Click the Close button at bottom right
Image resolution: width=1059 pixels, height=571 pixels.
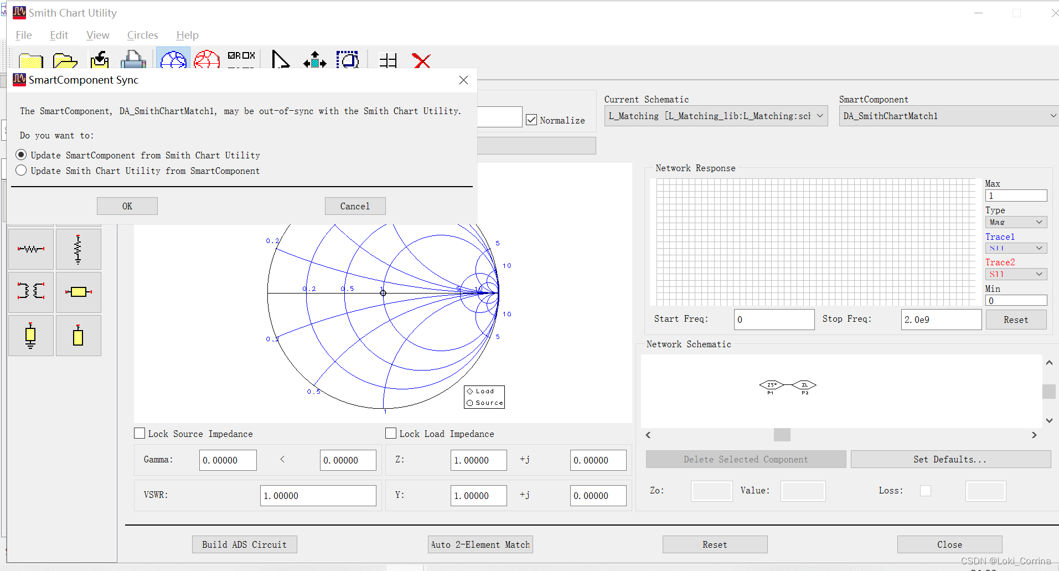click(949, 544)
